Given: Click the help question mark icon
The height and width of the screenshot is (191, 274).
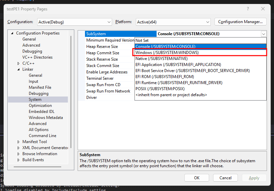Looking at the screenshot, I should [x=248, y=9].
